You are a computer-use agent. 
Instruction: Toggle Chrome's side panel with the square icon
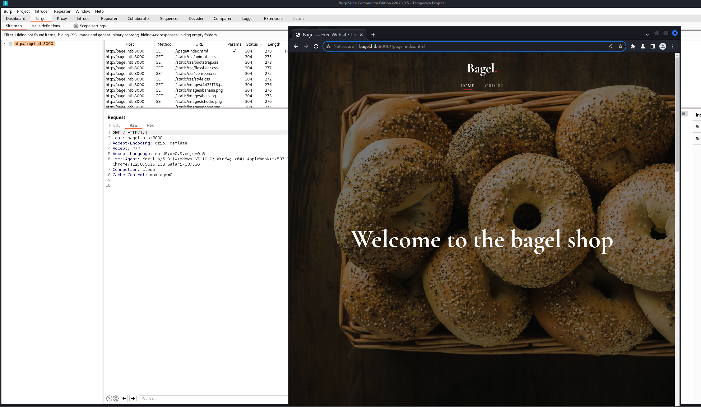click(x=653, y=46)
